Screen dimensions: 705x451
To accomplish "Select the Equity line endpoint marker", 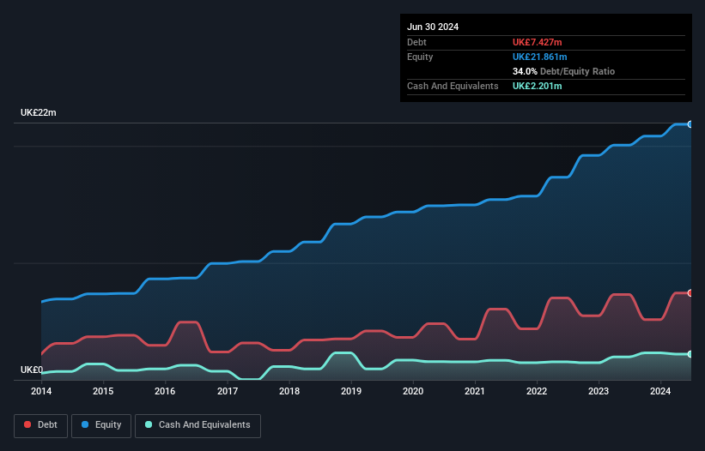I will click(x=690, y=124).
